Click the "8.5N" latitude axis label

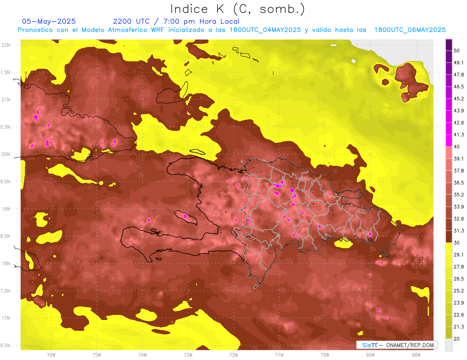tap(6, 236)
